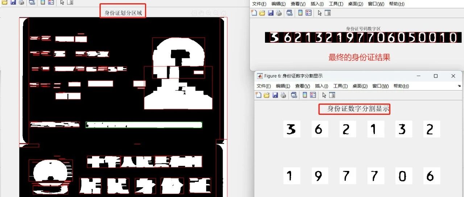This screenshot has height=197, width=464.
Task: Open 插入(I) menu in 身份证号码数字区 window
Action: click(317, 4)
